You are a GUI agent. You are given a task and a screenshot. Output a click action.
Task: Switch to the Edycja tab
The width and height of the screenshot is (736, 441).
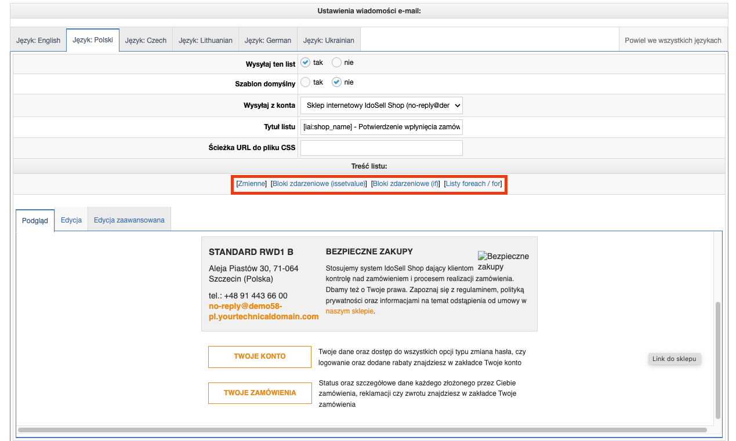pos(71,220)
